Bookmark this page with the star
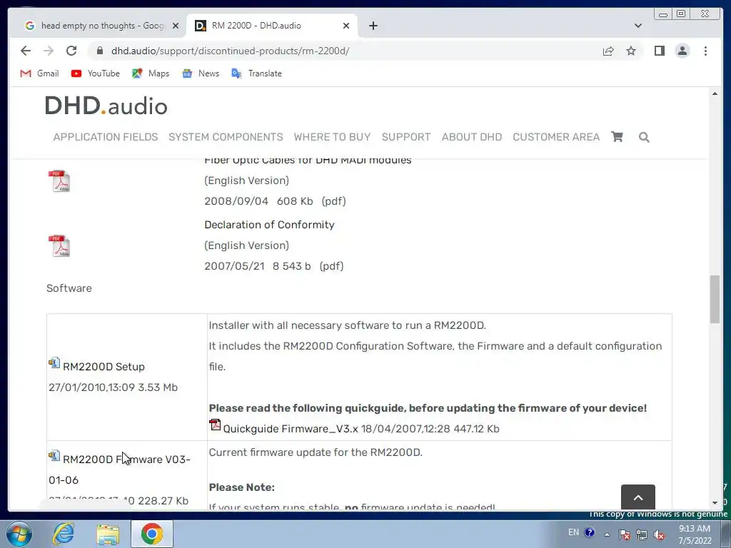 [x=631, y=51]
